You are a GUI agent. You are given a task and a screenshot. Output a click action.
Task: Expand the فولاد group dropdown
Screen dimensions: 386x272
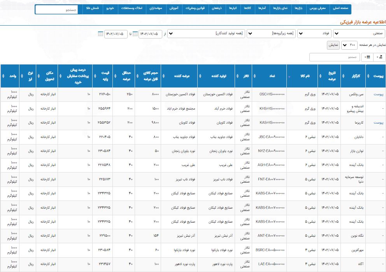pyautogui.click(x=314, y=34)
